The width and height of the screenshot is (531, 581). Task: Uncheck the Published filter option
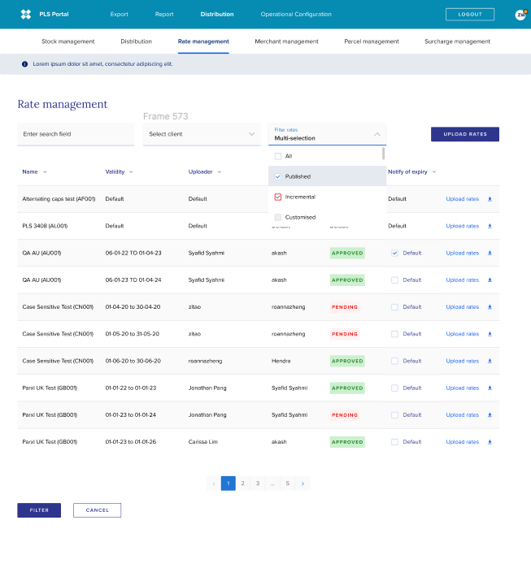(278, 176)
